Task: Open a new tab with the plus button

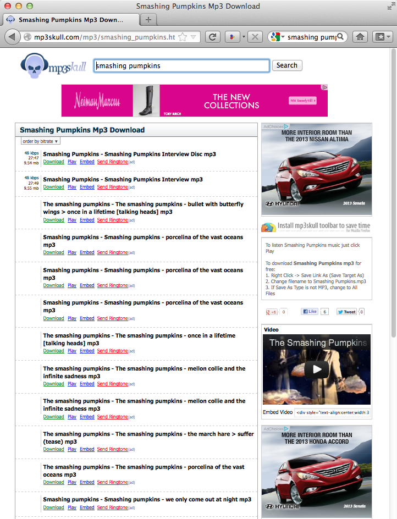Action: pyautogui.click(x=148, y=20)
